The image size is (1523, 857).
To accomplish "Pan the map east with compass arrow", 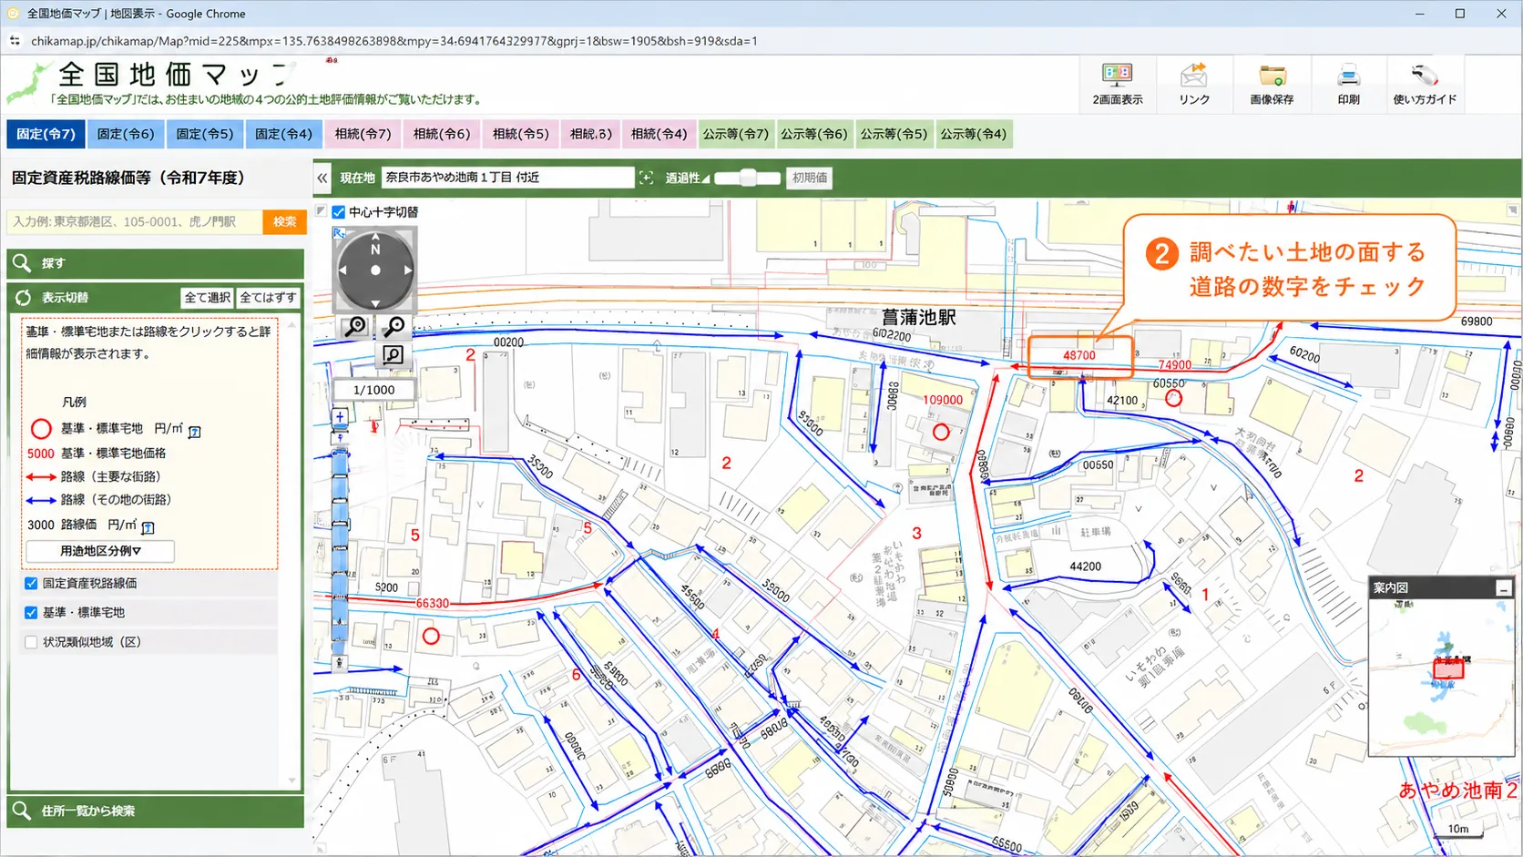I will point(408,270).
